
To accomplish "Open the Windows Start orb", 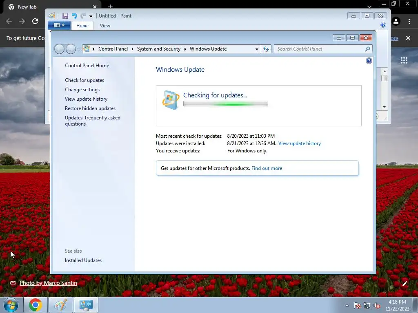I will click(11, 305).
